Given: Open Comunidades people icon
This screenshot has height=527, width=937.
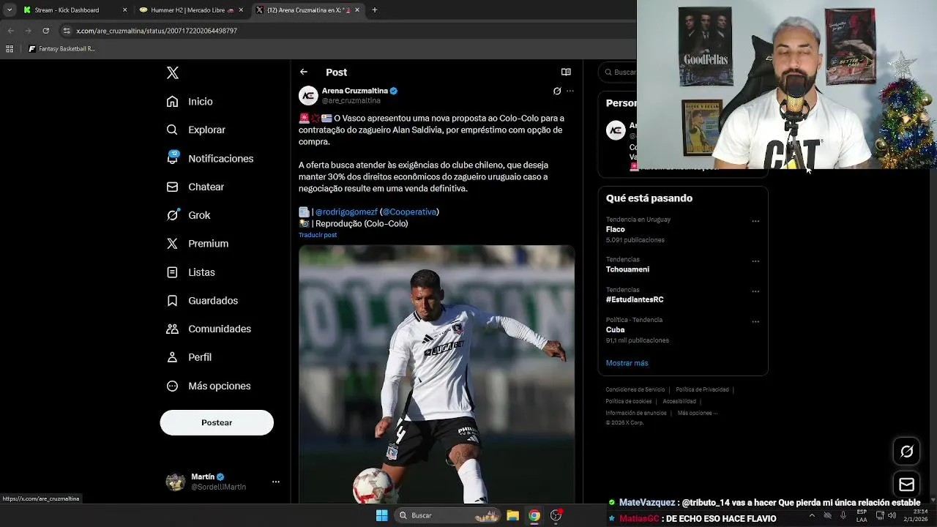Looking at the screenshot, I should click(x=172, y=329).
